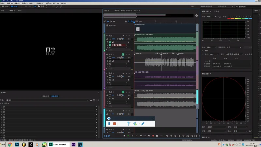261x147 pixels.
Task: Arm track 3 for record
Action: click(129, 73)
